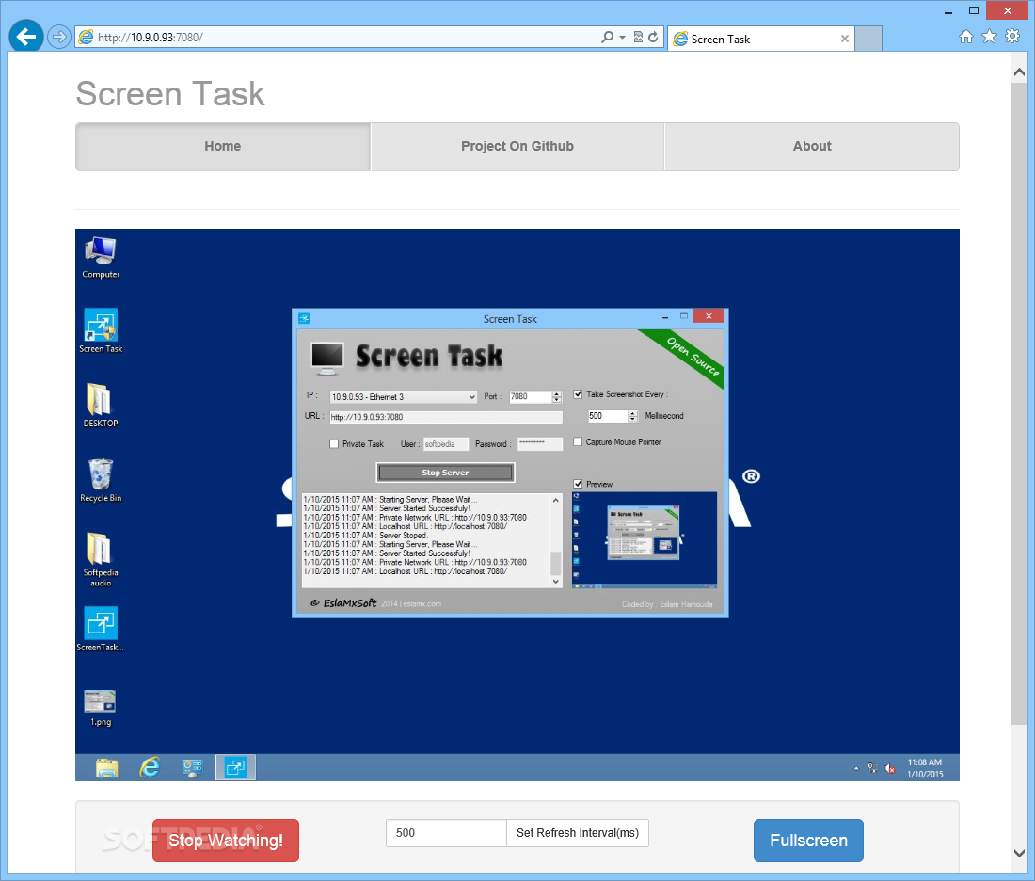Screen dimensions: 1035x881
Task: Toggle the Private Task checkbox
Action: click(x=334, y=444)
